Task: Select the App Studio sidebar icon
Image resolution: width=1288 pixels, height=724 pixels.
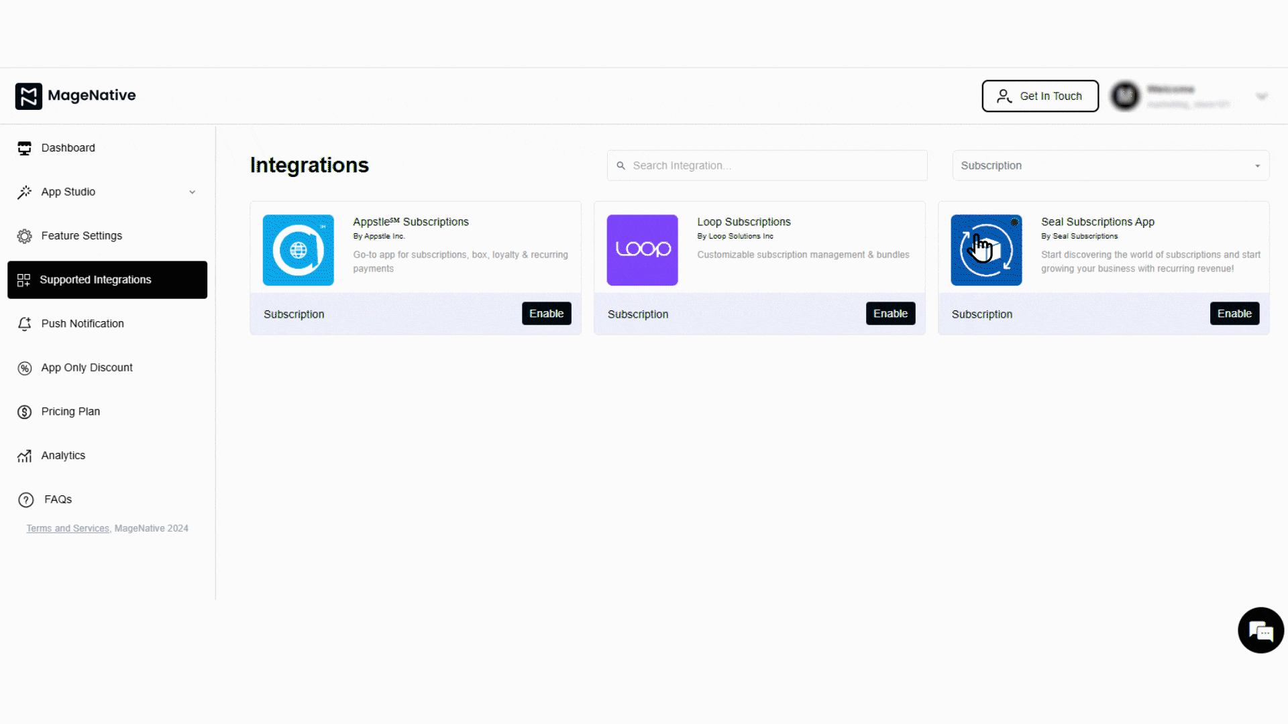Action: (x=24, y=192)
